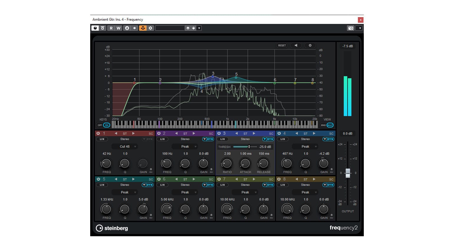Click DYN button on band 5
Screen dimensions: 454x251
pos(148,185)
